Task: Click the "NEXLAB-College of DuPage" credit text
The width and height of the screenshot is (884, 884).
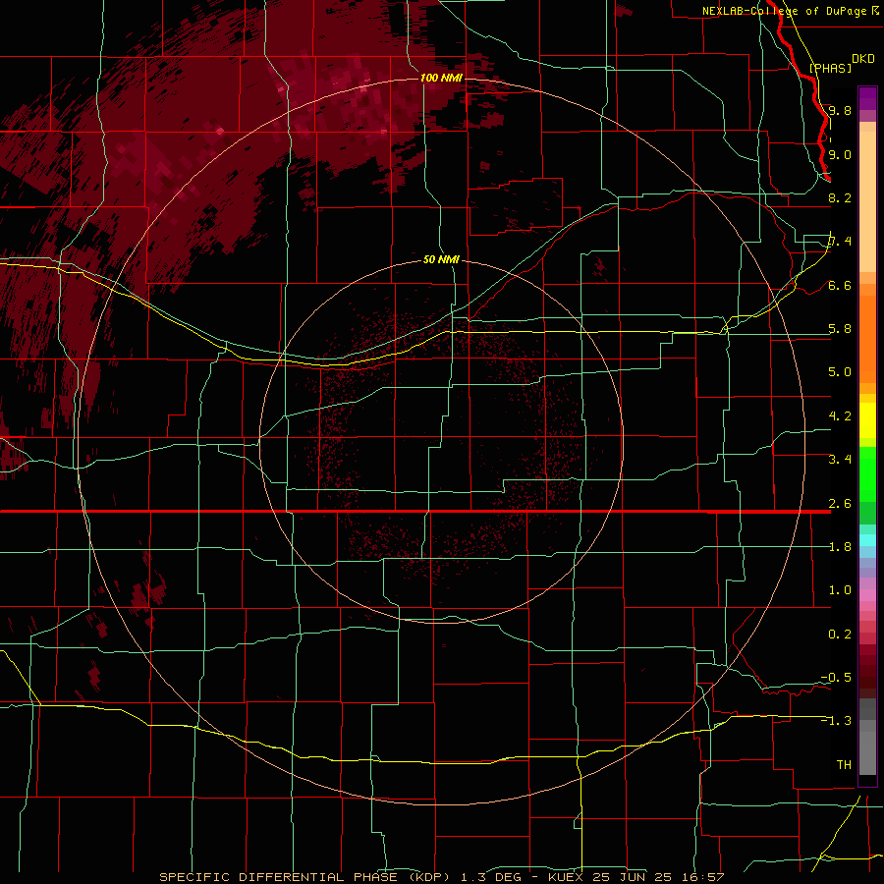Action: 784,11
